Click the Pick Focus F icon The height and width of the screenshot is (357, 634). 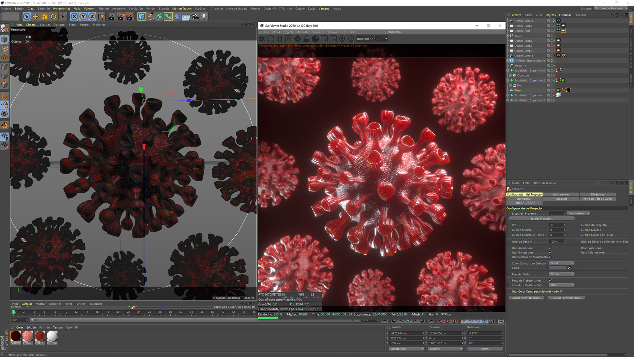(x=342, y=39)
